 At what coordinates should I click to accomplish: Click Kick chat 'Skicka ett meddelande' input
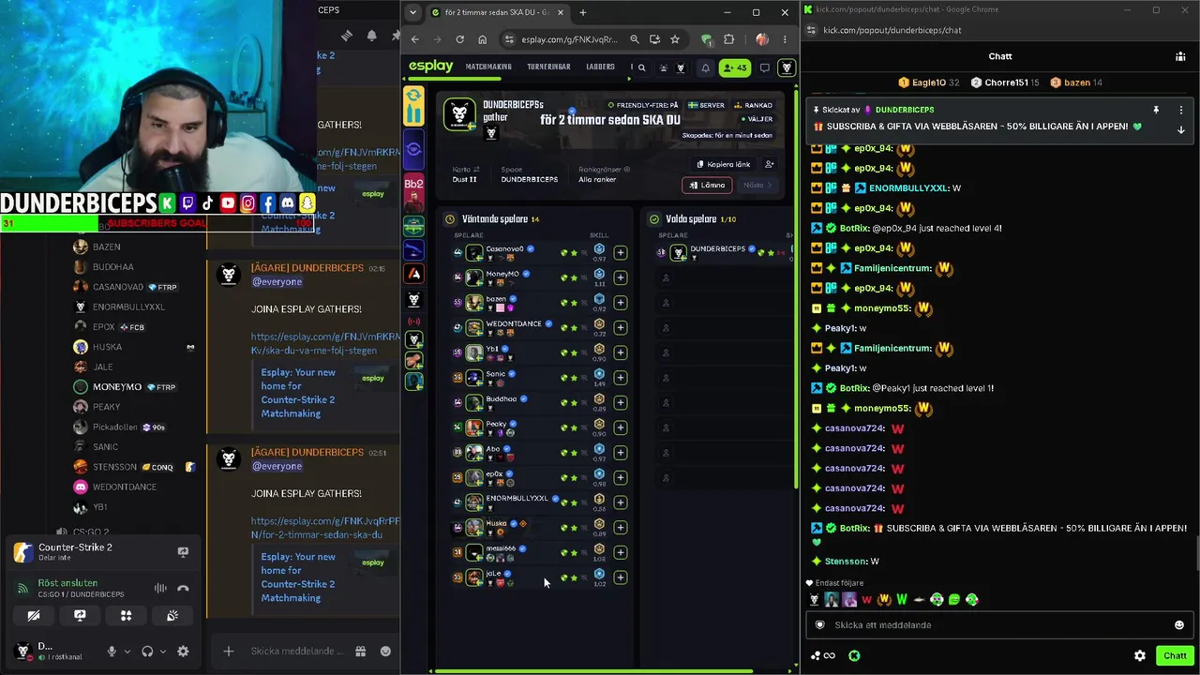(x=998, y=625)
